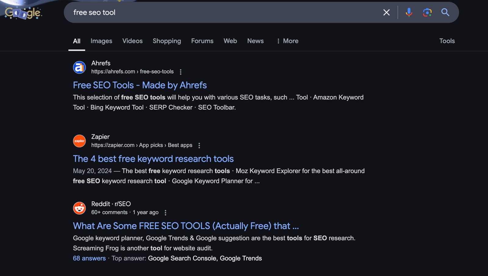Open Google Lens image search
Image resolution: width=488 pixels, height=276 pixels.
click(x=427, y=12)
